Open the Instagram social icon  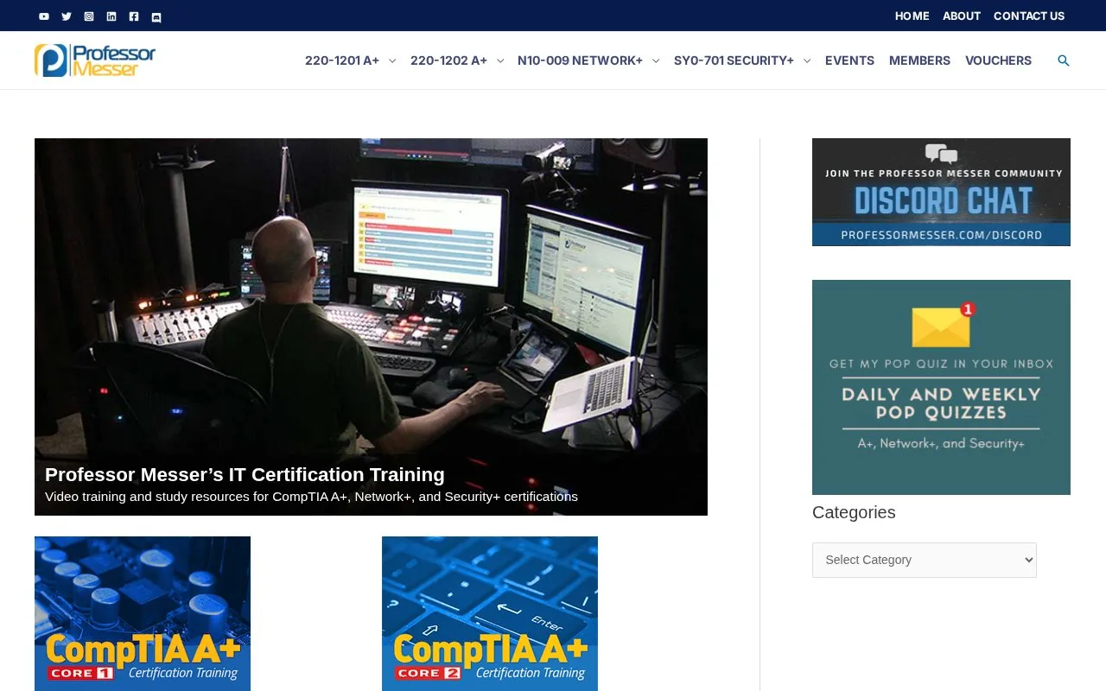tap(89, 16)
